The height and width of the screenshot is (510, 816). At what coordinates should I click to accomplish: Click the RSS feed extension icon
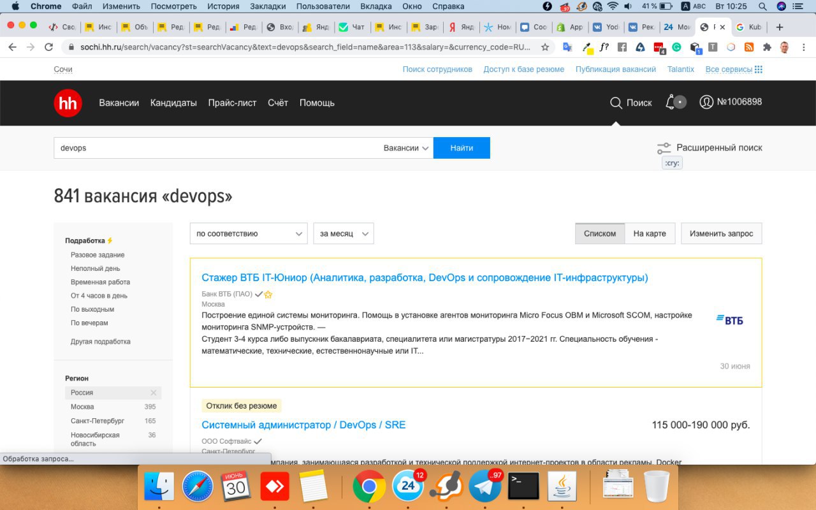(x=749, y=47)
